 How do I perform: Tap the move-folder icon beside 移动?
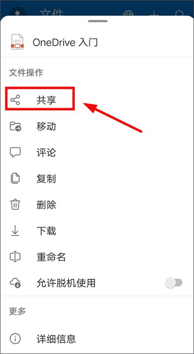click(x=16, y=126)
